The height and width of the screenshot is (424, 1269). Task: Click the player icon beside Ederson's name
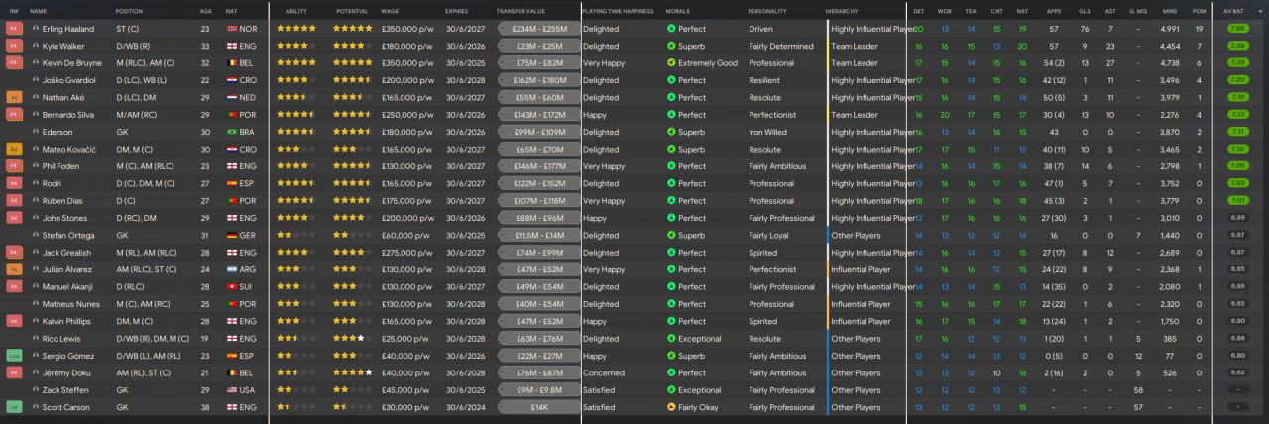36,132
